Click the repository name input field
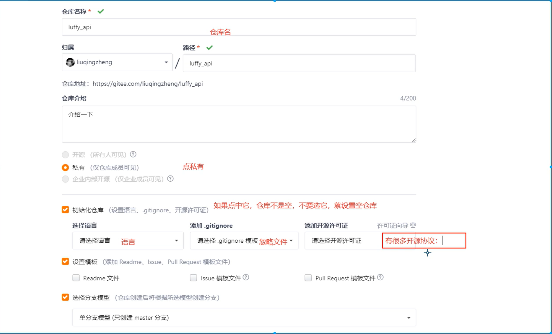Image resolution: width=552 pixels, height=334 pixels. (239, 27)
